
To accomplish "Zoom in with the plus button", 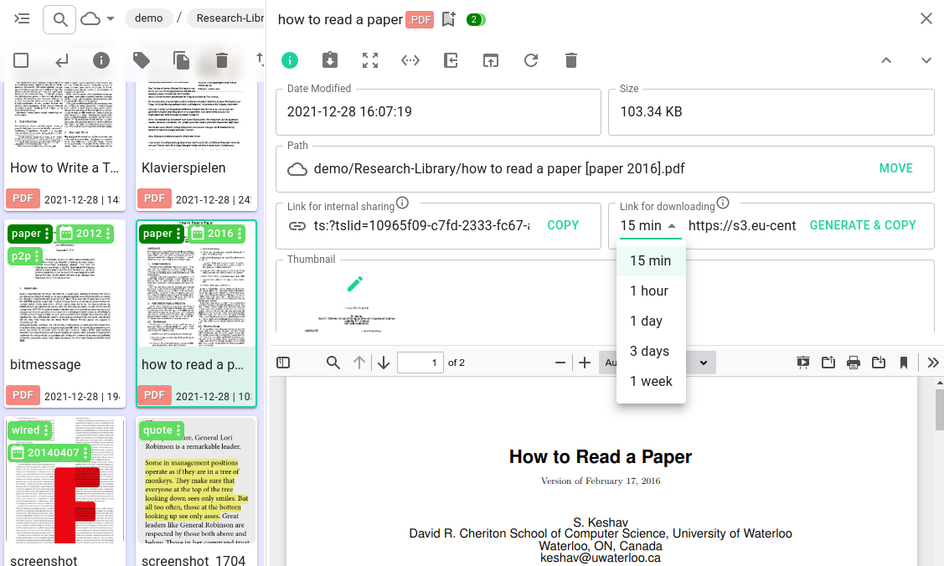I will [x=585, y=362].
